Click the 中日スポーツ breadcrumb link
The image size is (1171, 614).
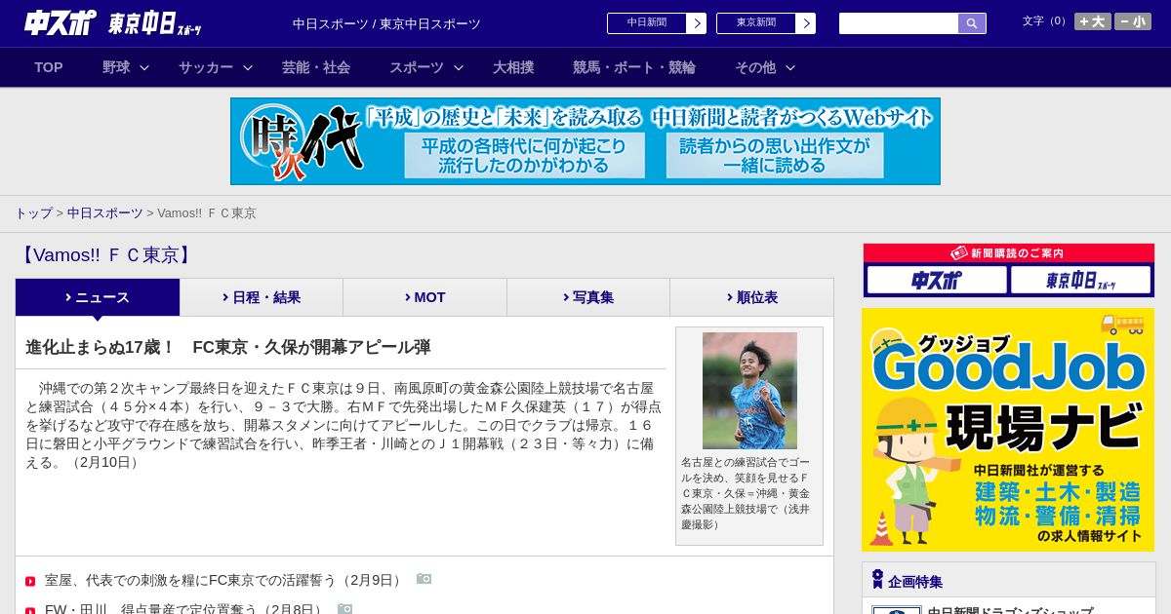(x=105, y=212)
